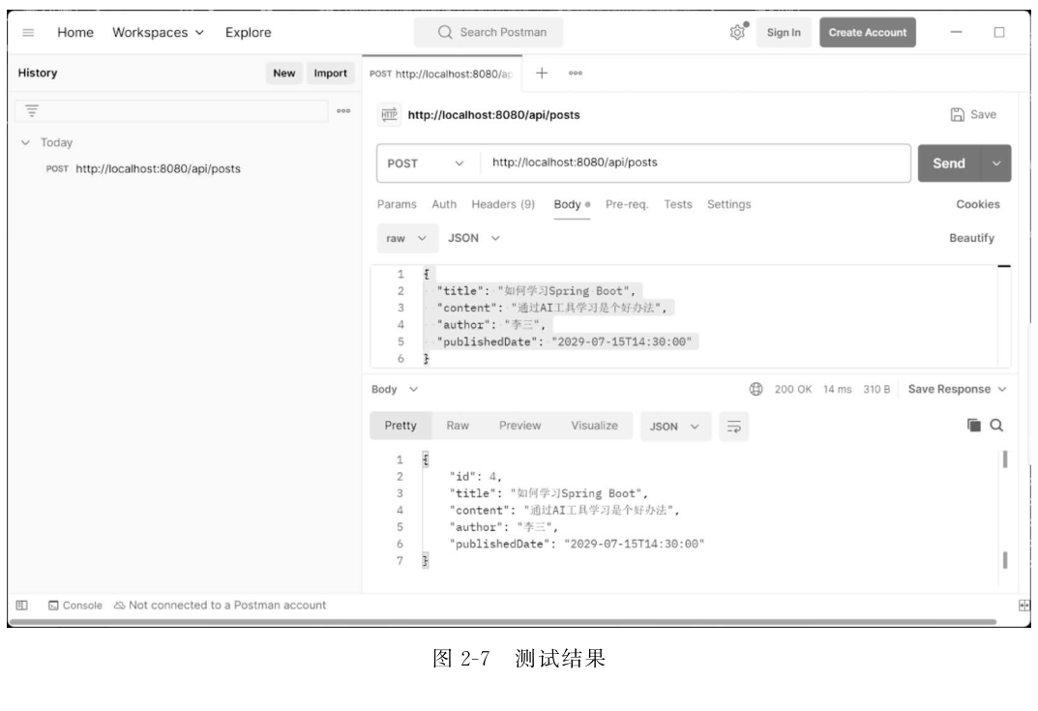Search within the response body

point(996,425)
